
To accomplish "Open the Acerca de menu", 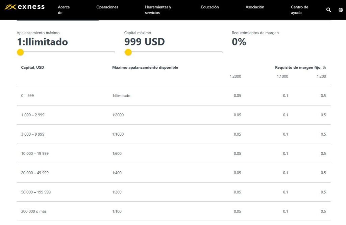I will [x=64, y=10].
